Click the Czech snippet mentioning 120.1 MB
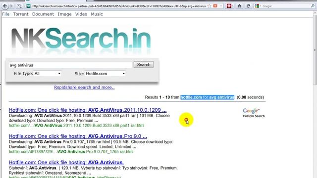This screenshot has width=317, height=178. 93,171
